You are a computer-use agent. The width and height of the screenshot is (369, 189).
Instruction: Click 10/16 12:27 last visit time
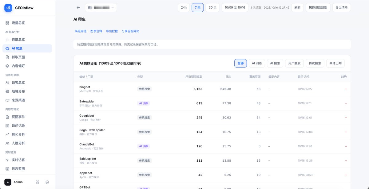(x=305, y=89)
